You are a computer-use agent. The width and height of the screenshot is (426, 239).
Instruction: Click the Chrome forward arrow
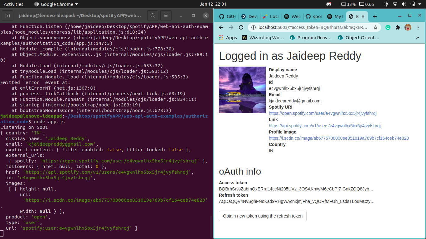(231, 27)
